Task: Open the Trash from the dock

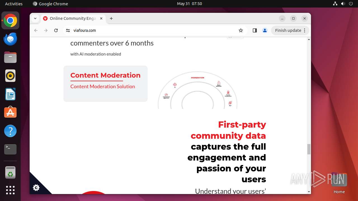Action: click(10, 172)
